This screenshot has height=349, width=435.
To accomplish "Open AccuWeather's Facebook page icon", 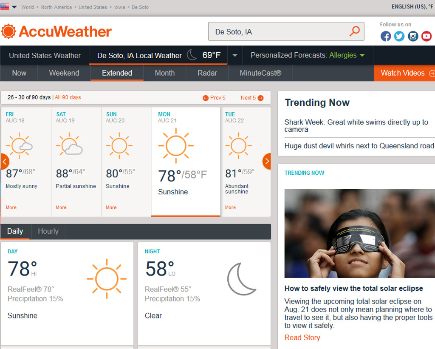I will (386, 36).
